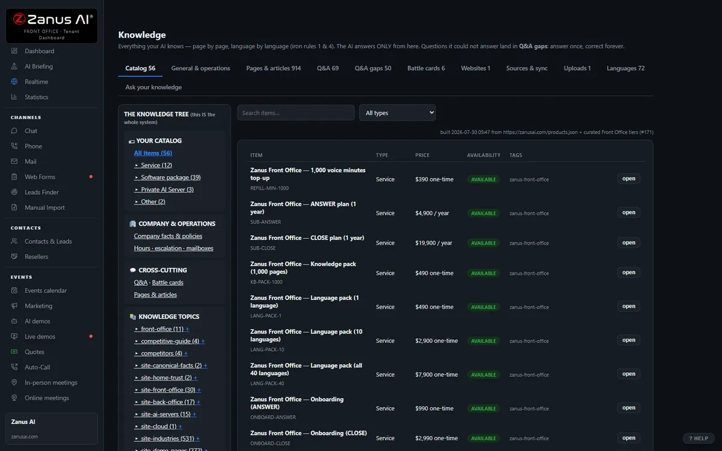Open Web Forms icon in sidebar

point(14,177)
